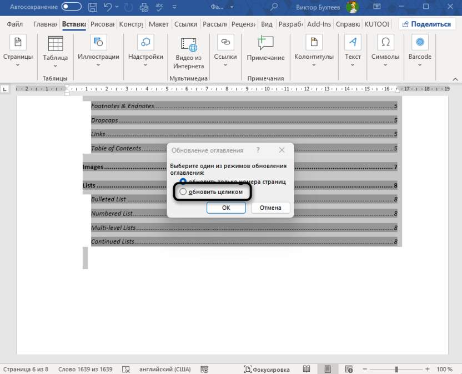Open the Файл menu
462x374 pixels.
click(14, 24)
